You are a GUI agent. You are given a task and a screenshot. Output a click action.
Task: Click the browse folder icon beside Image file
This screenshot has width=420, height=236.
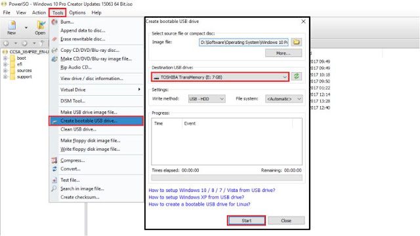pyautogui.click(x=296, y=42)
